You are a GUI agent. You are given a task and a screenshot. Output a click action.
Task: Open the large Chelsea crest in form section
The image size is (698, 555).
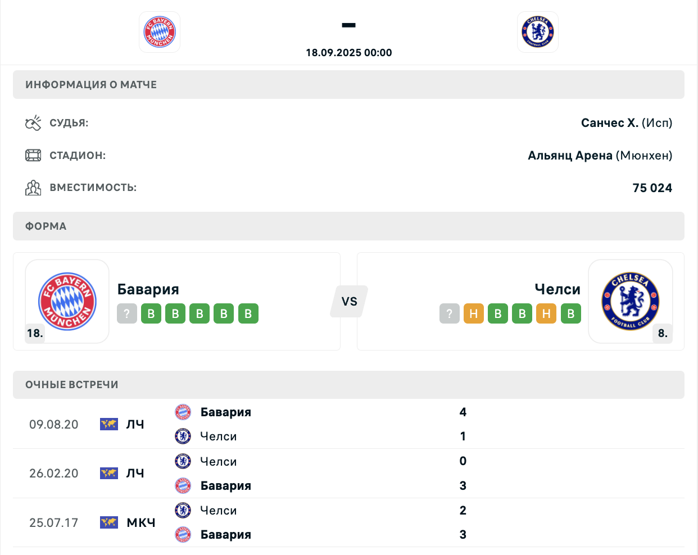[x=631, y=302]
